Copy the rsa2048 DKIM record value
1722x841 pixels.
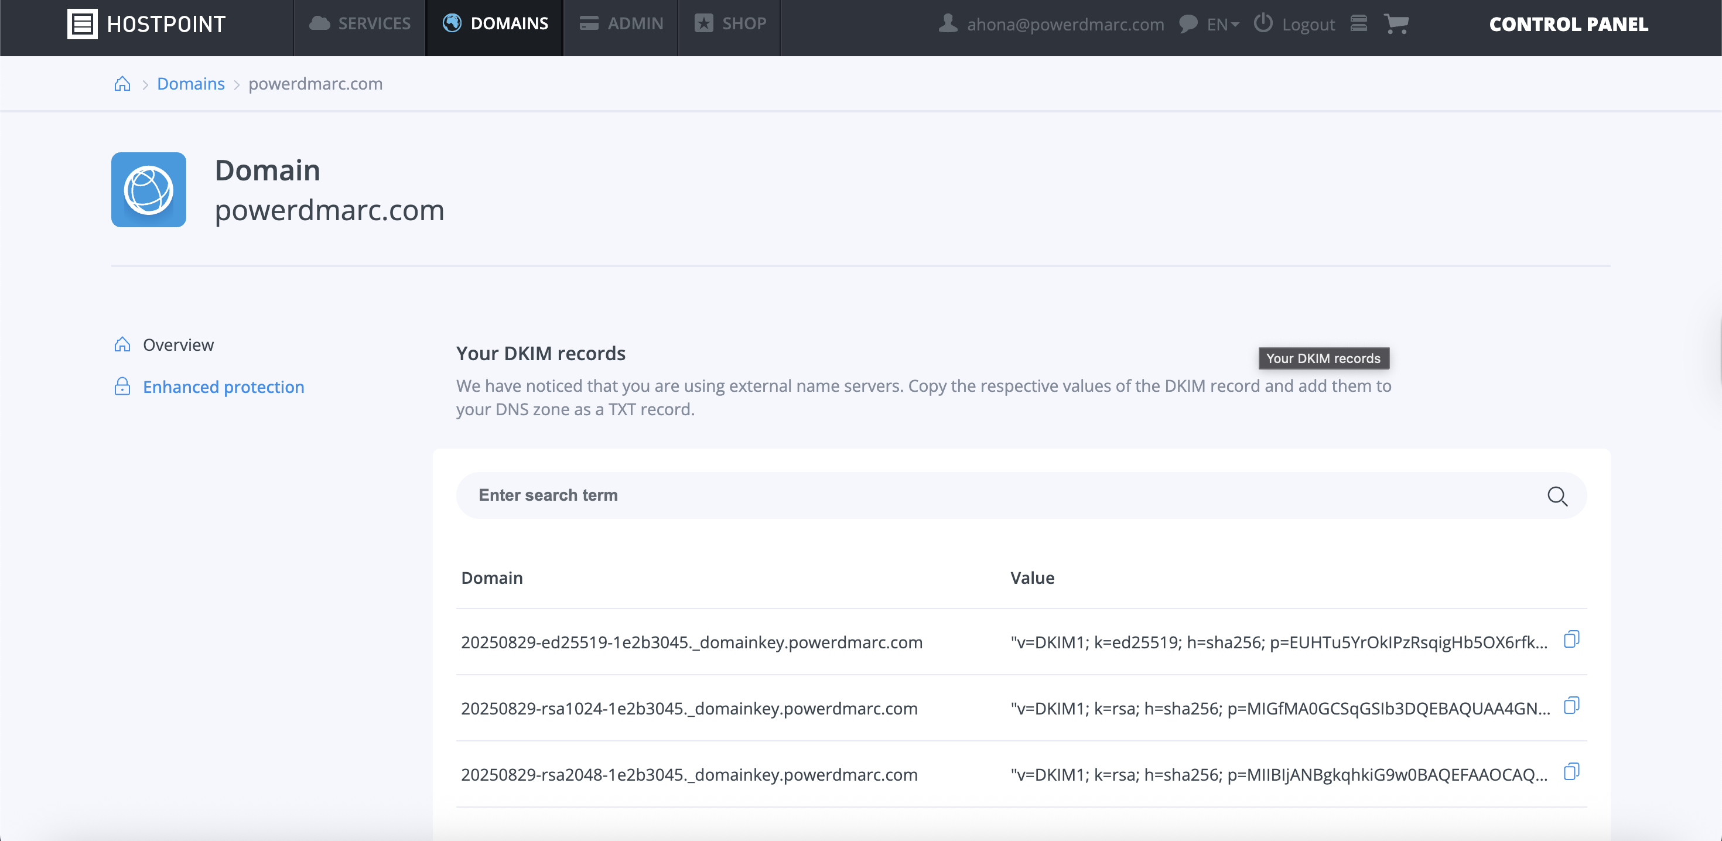1571,772
